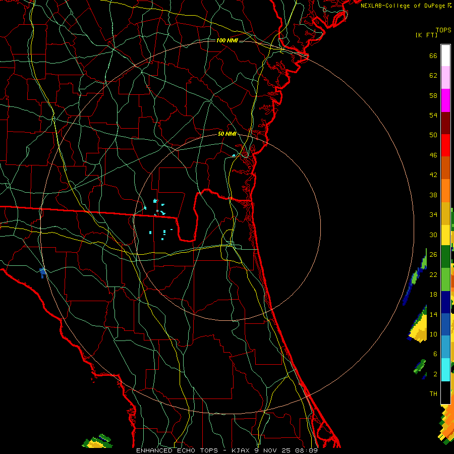The height and width of the screenshot is (454, 454).
Task: Select the 30 legend value
Action: click(x=433, y=235)
